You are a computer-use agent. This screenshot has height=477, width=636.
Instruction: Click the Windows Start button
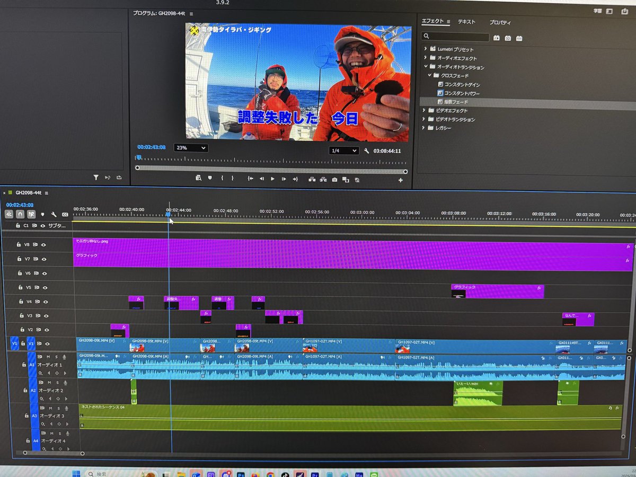pos(75,473)
